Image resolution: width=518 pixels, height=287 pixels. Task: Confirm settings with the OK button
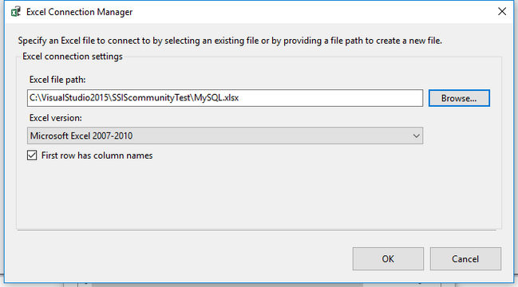[388, 258]
